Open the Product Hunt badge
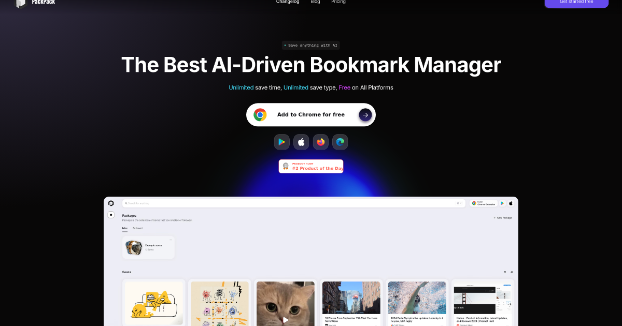This screenshot has height=326, width=622. tap(311, 166)
